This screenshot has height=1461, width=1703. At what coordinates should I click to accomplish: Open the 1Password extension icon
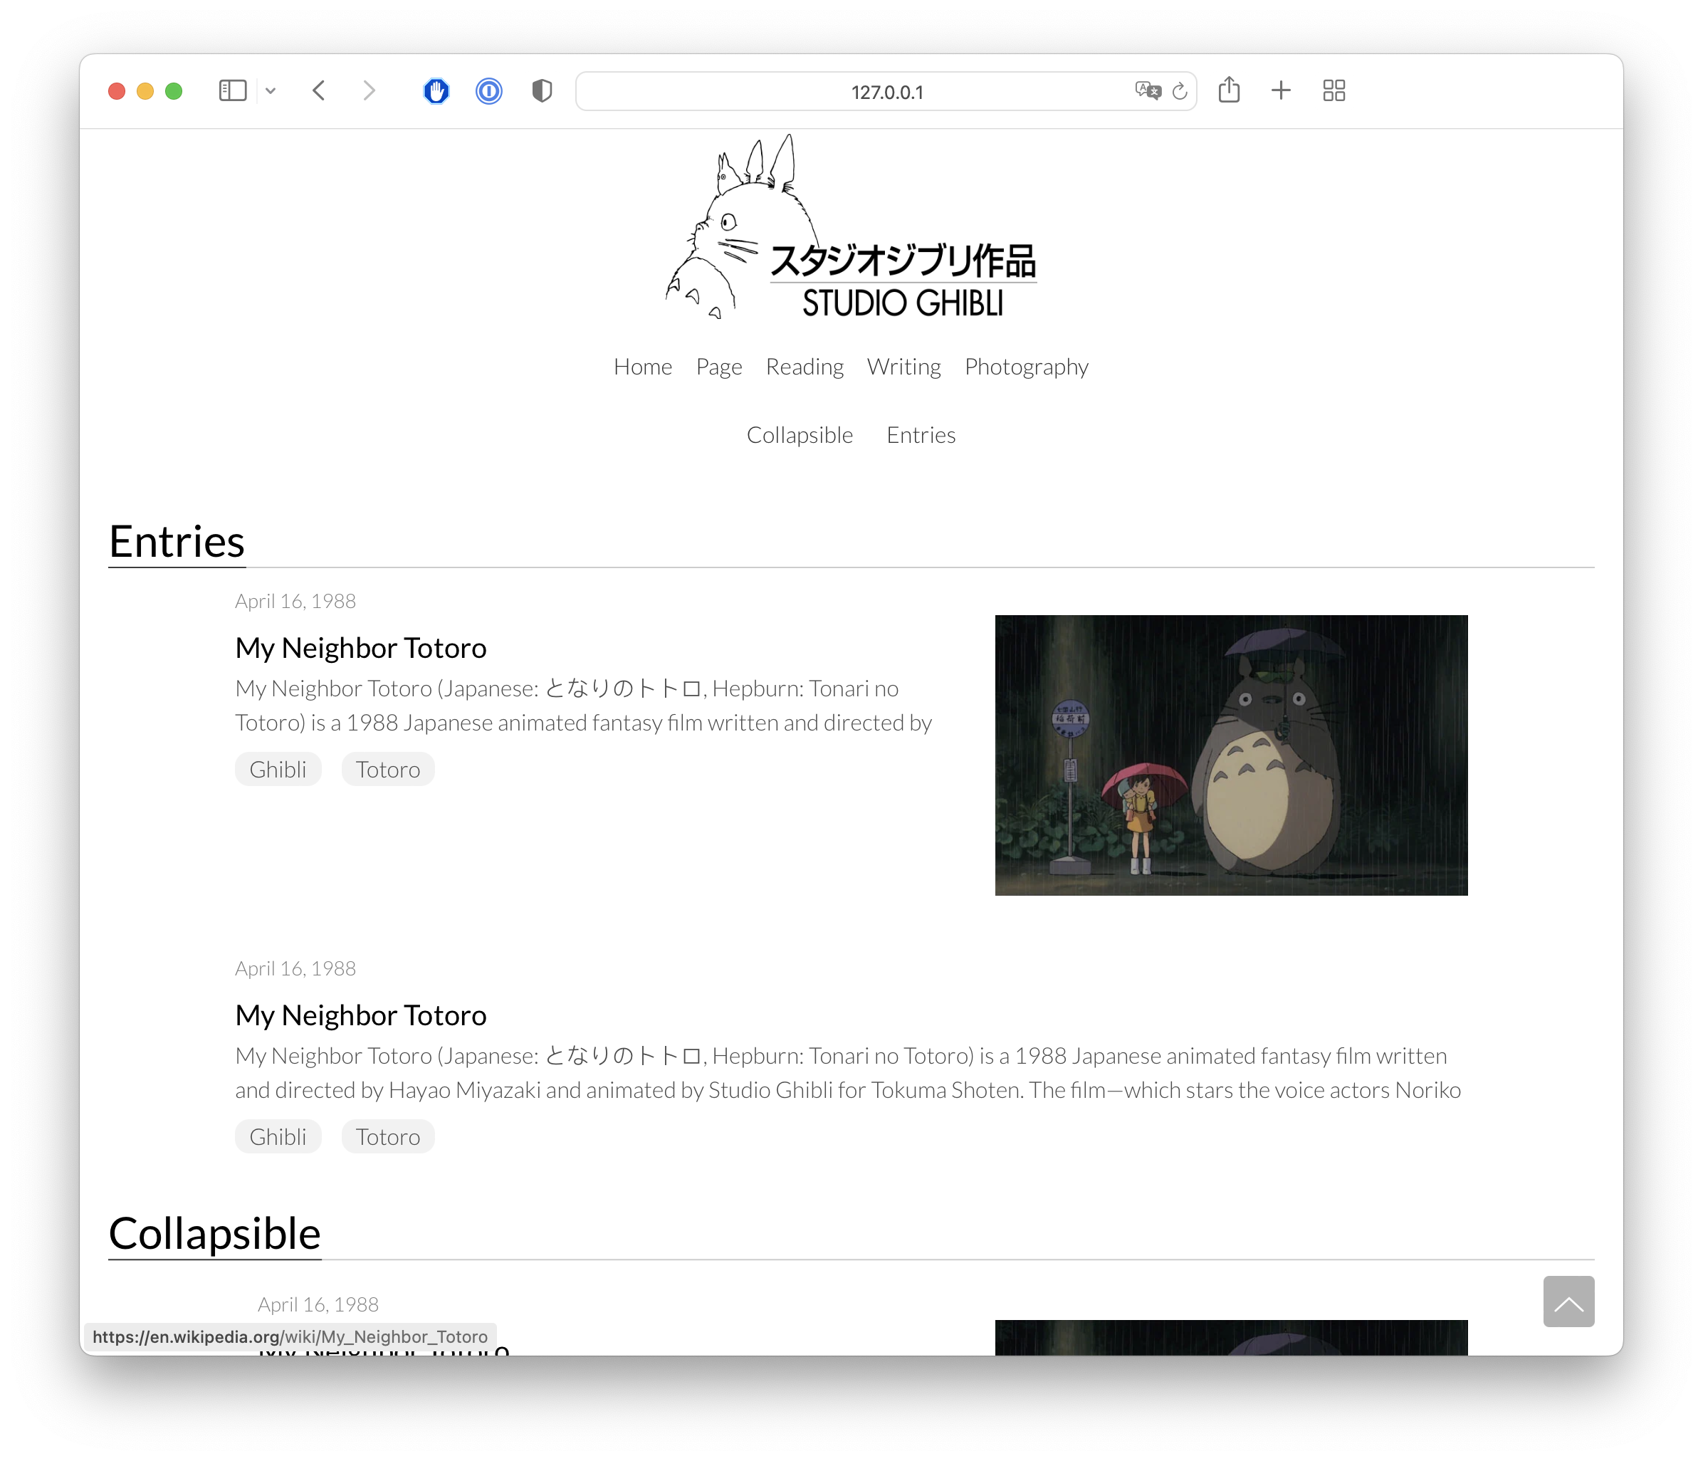point(489,90)
